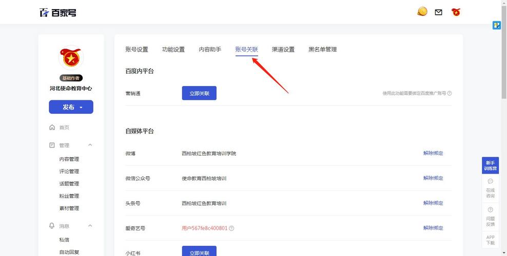Screen dimensions: 507x256
Task: Click account name 河北使命教育中心
Action: pos(71,89)
